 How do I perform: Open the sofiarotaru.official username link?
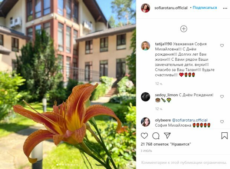coord(171,8)
